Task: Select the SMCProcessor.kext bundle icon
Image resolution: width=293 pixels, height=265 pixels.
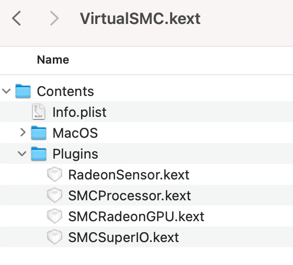Action: [54, 195]
